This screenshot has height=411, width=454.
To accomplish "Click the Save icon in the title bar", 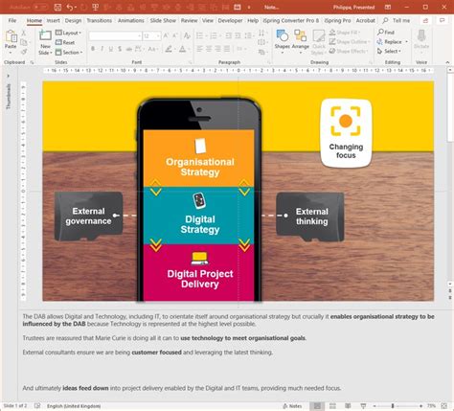I will [x=57, y=7].
